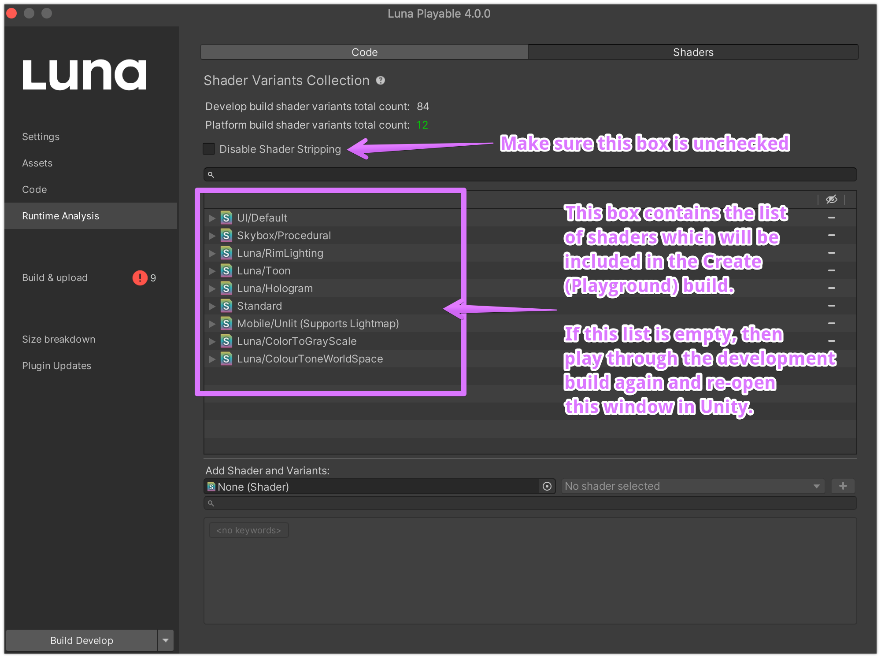
Task: Click the Luna/ColorToGrayScale shader icon
Action: (226, 341)
